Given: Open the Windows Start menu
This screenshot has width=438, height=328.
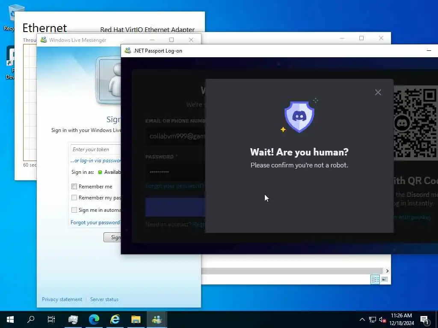Looking at the screenshot, I should tap(10, 319).
